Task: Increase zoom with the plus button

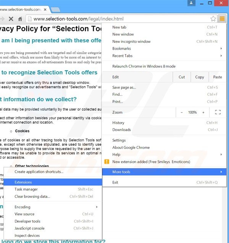Action: [203, 113]
